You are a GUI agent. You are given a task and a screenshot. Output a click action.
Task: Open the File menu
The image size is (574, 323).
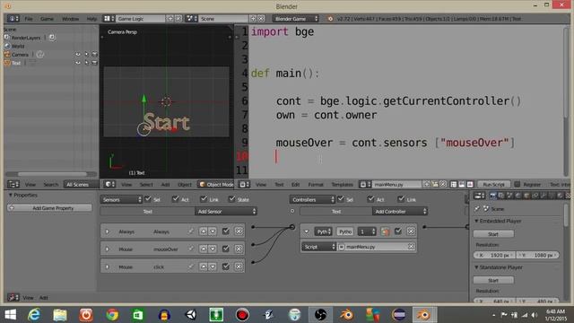29,19
